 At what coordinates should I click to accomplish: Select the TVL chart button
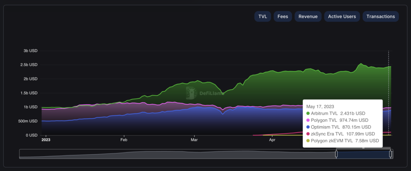pyautogui.click(x=262, y=16)
